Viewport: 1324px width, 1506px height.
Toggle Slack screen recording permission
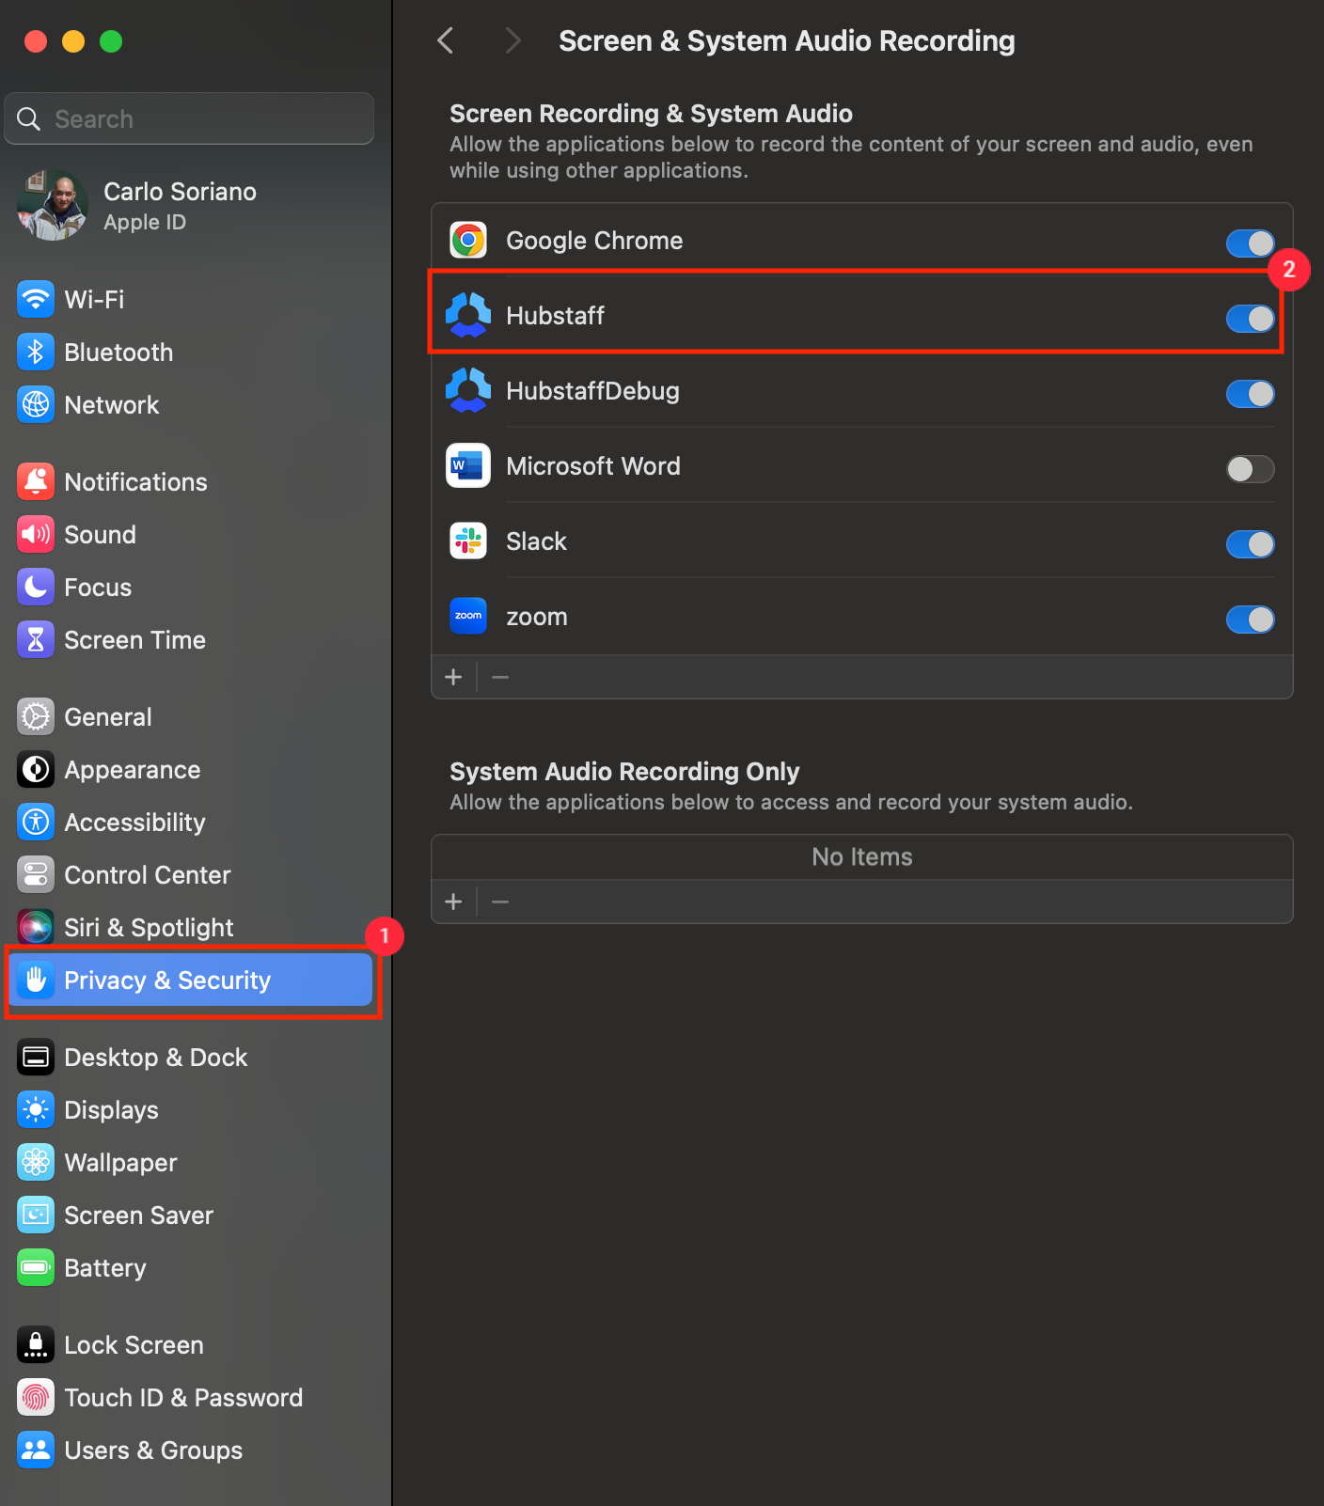(1251, 544)
